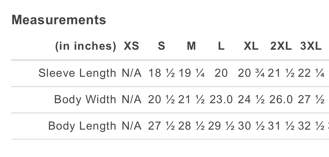Click the Body Width row label
Image resolution: width=329 pixels, height=157 pixels.
tap(85, 100)
